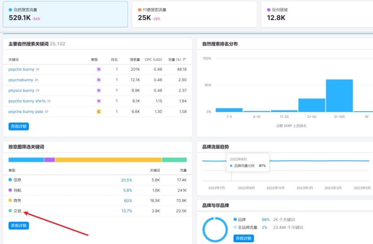Click the double-arrow icon beside "psycho bunny shirts"
This screenshot has width=373, height=244.
49,101
